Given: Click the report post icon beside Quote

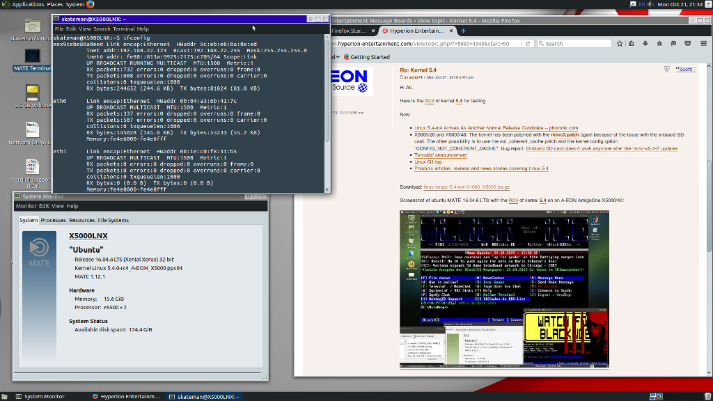Looking at the screenshot, I should (x=666, y=69).
